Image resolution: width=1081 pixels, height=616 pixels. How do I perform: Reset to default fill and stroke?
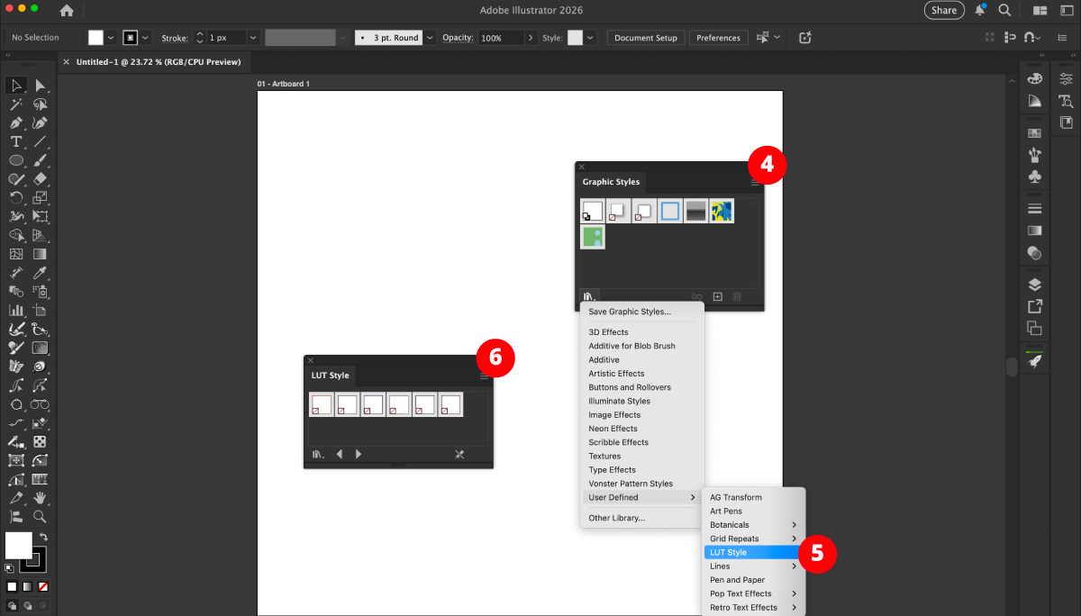10,568
